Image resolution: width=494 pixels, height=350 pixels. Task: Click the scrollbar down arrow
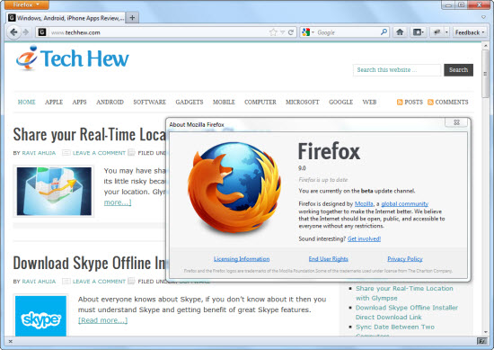485,332
